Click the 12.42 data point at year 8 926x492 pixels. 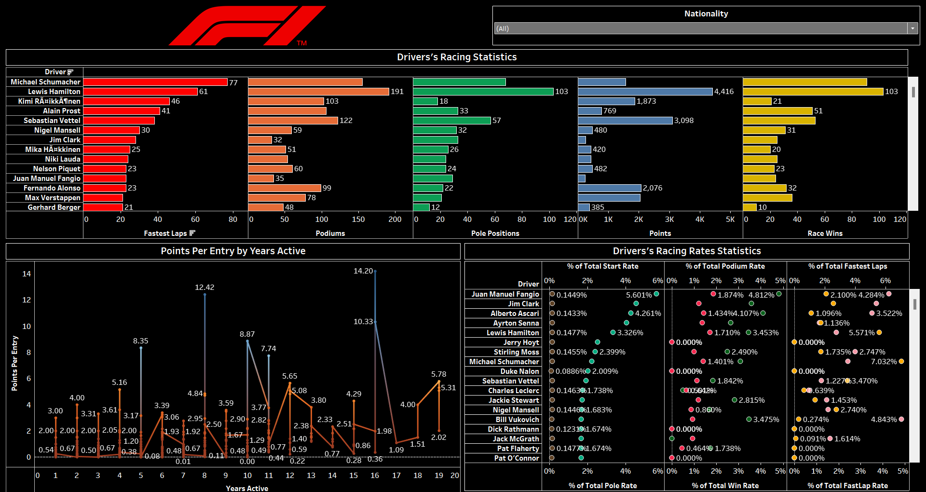[x=205, y=294]
